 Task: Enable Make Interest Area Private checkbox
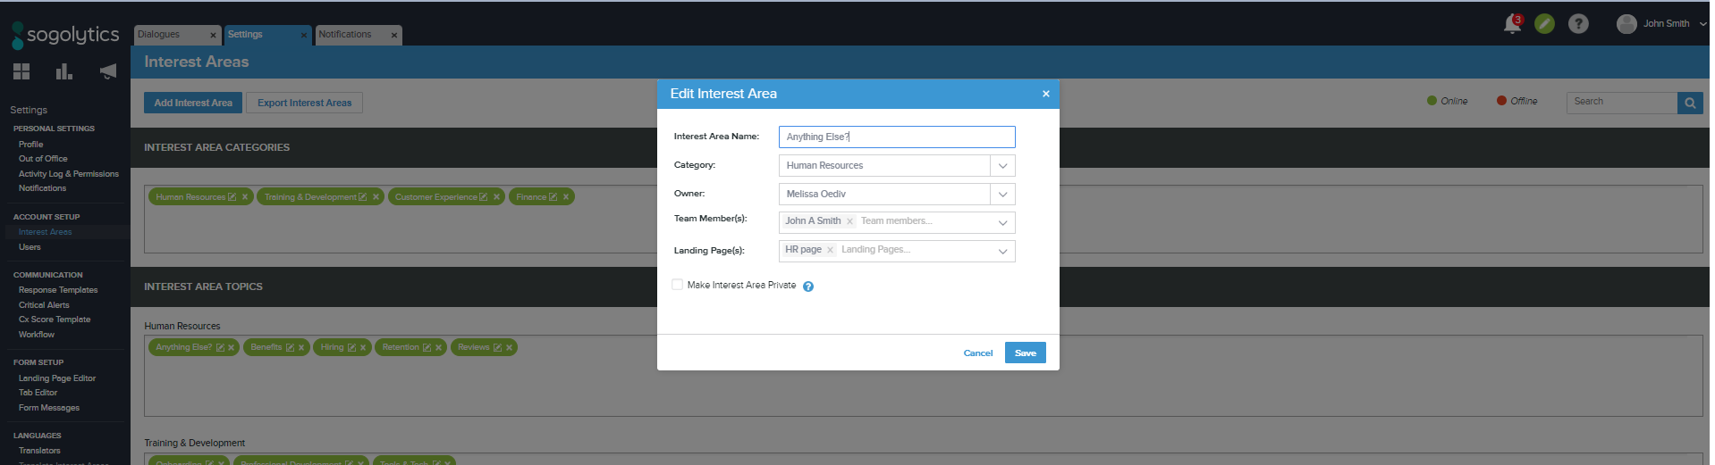click(x=677, y=285)
